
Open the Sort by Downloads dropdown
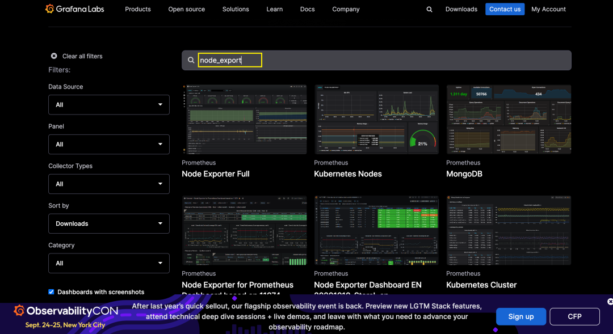point(108,223)
